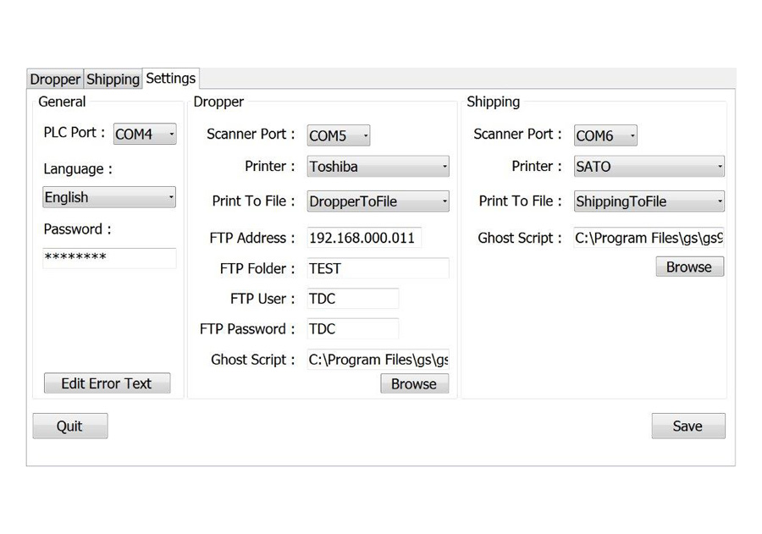762x534 pixels.
Task: Click the FTP Address field
Action: pos(364,238)
